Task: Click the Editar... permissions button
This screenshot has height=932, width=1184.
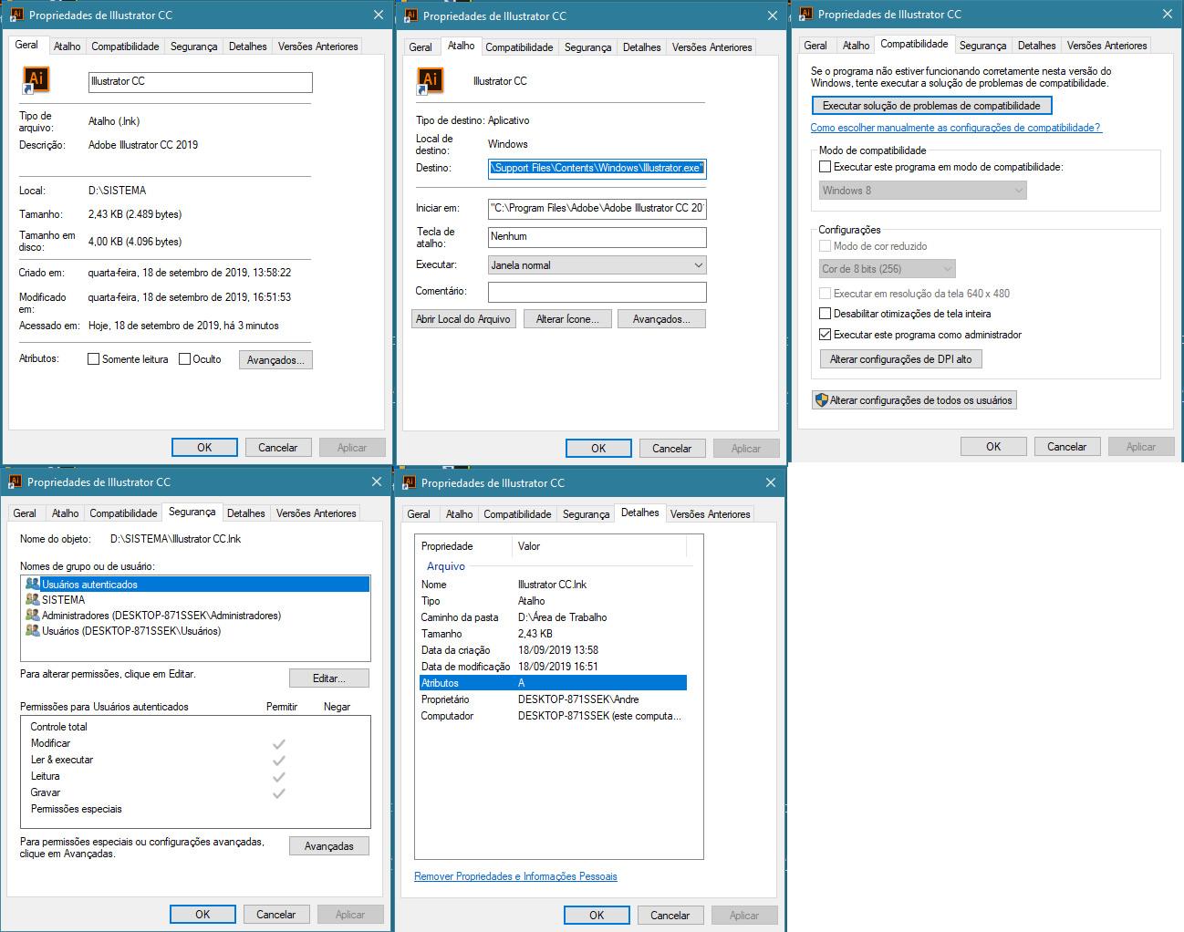Action: [329, 678]
